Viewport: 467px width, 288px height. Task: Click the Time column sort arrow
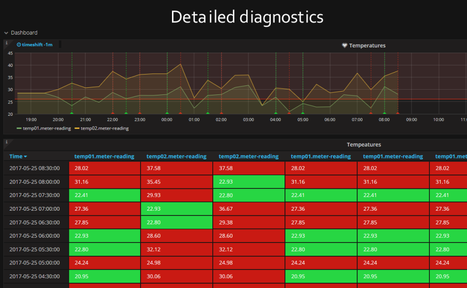click(26, 157)
